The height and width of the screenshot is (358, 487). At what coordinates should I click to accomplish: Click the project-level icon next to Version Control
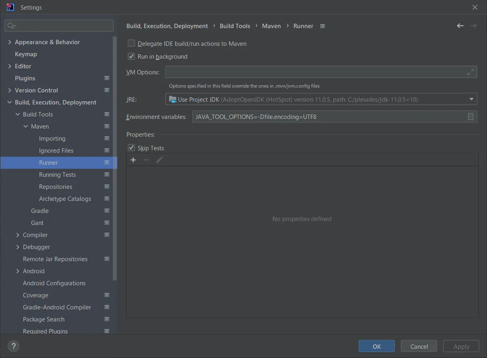(x=107, y=90)
